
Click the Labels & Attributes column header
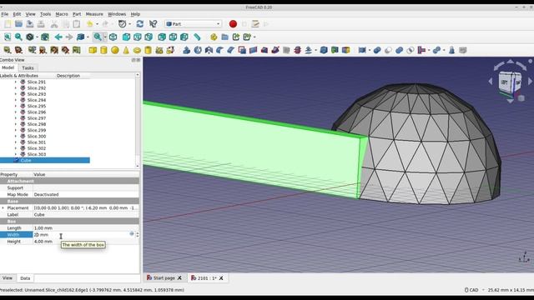[x=19, y=76]
